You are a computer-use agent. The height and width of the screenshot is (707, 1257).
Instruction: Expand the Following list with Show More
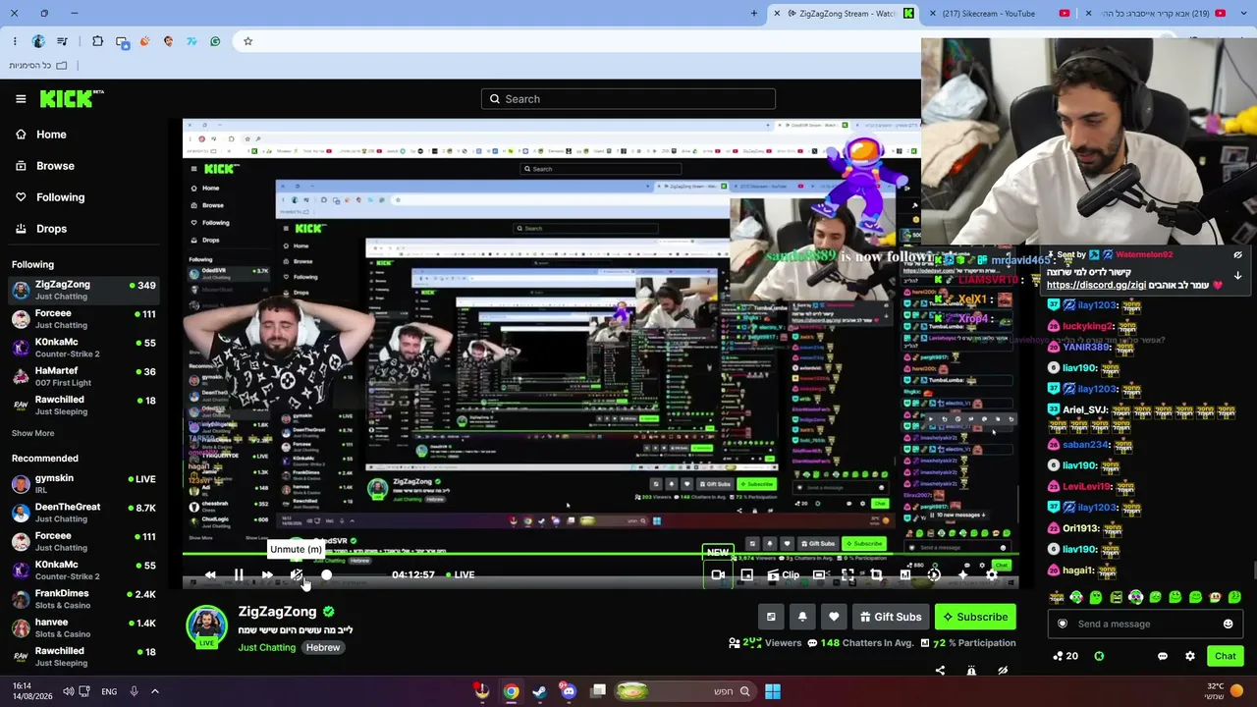pyautogui.click(x=32, y=433)
